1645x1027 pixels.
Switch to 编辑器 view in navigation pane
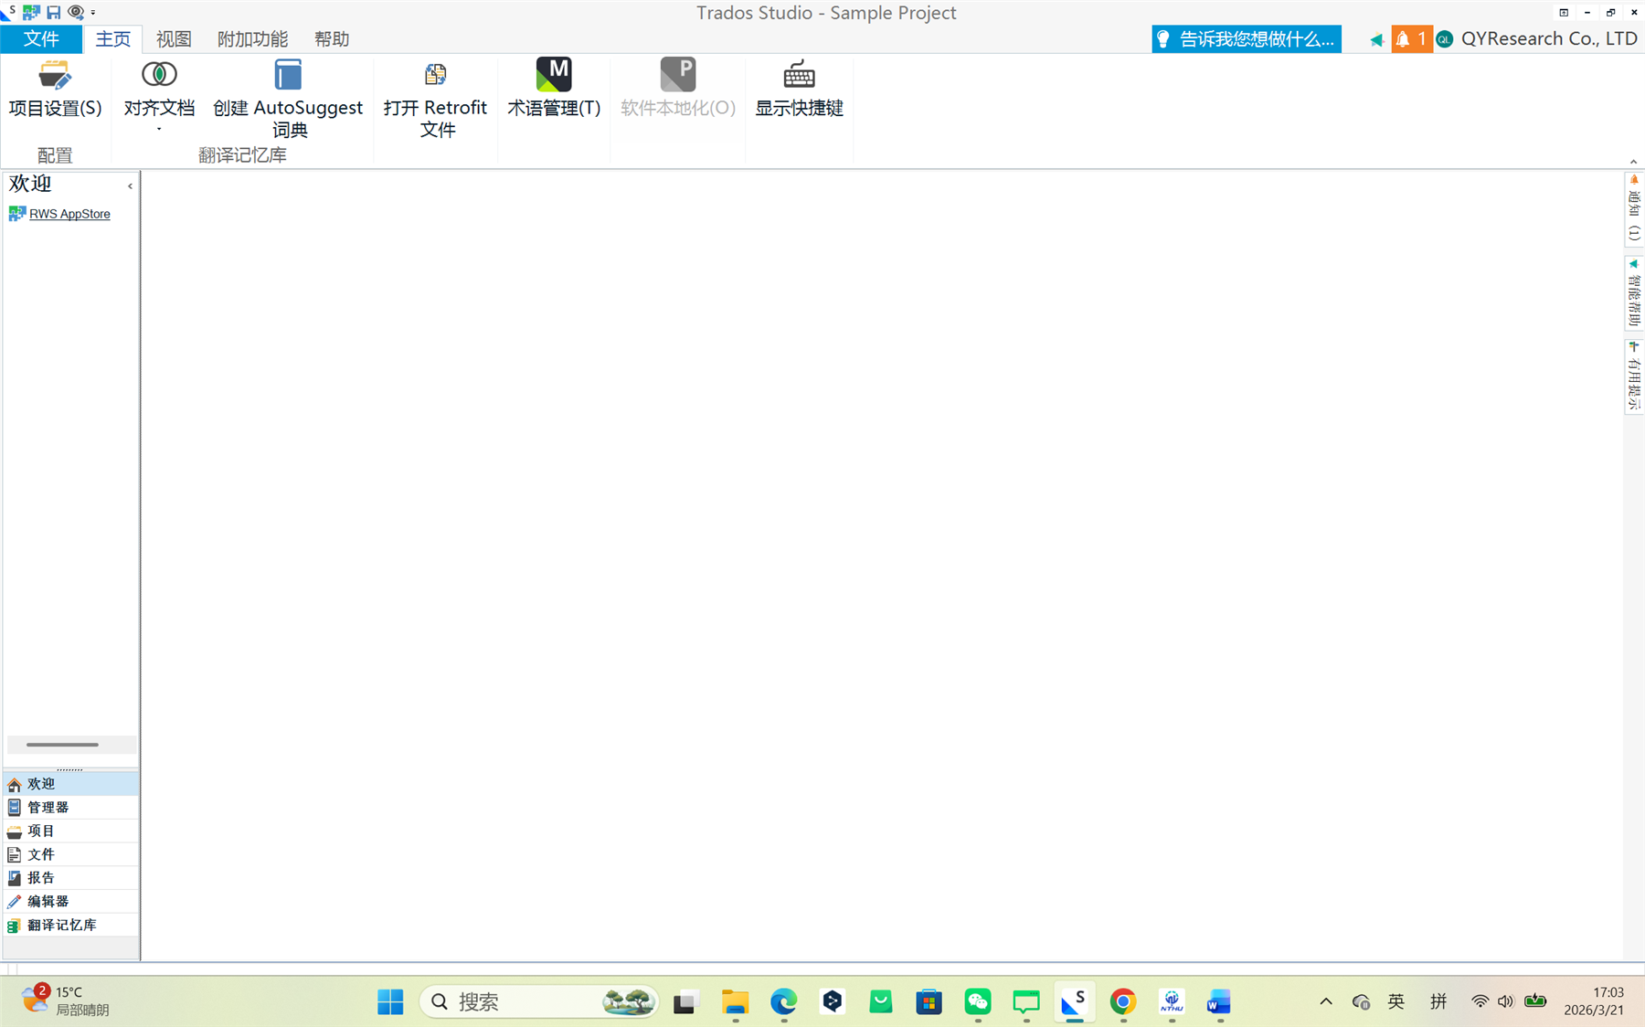pyautogui.click(x=46, y=901)
